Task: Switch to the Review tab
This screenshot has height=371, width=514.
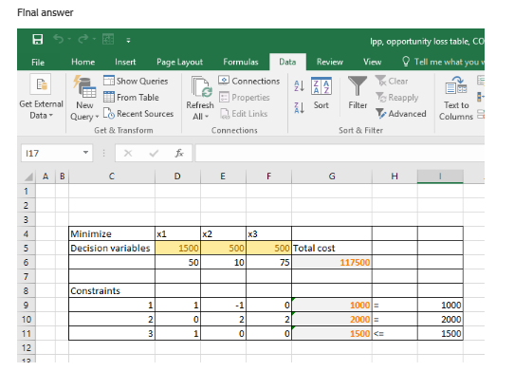Action: 330,62
